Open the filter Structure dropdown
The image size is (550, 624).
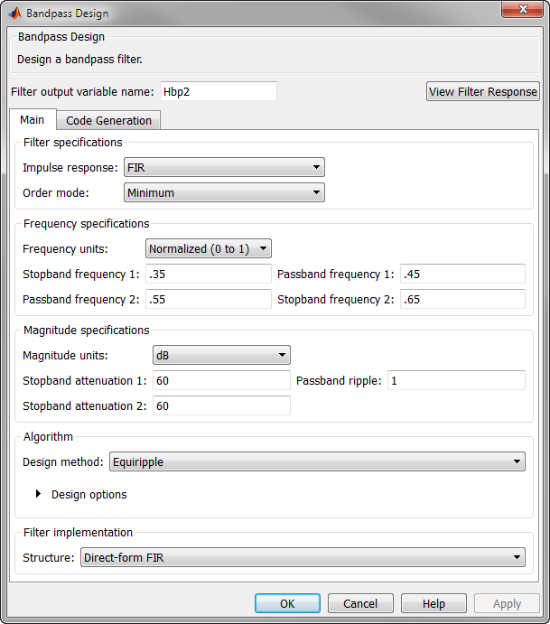(x=303, y=557)
